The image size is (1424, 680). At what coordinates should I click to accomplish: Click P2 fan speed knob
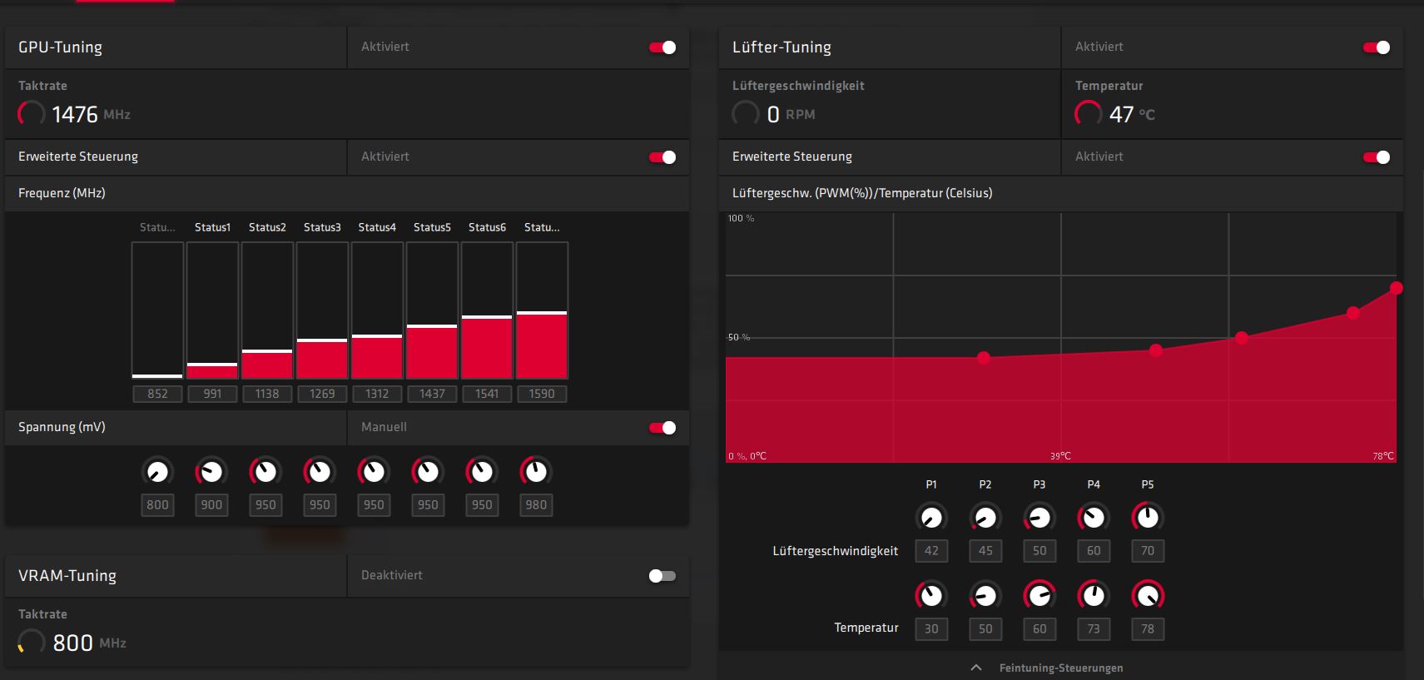click(985, 518)
